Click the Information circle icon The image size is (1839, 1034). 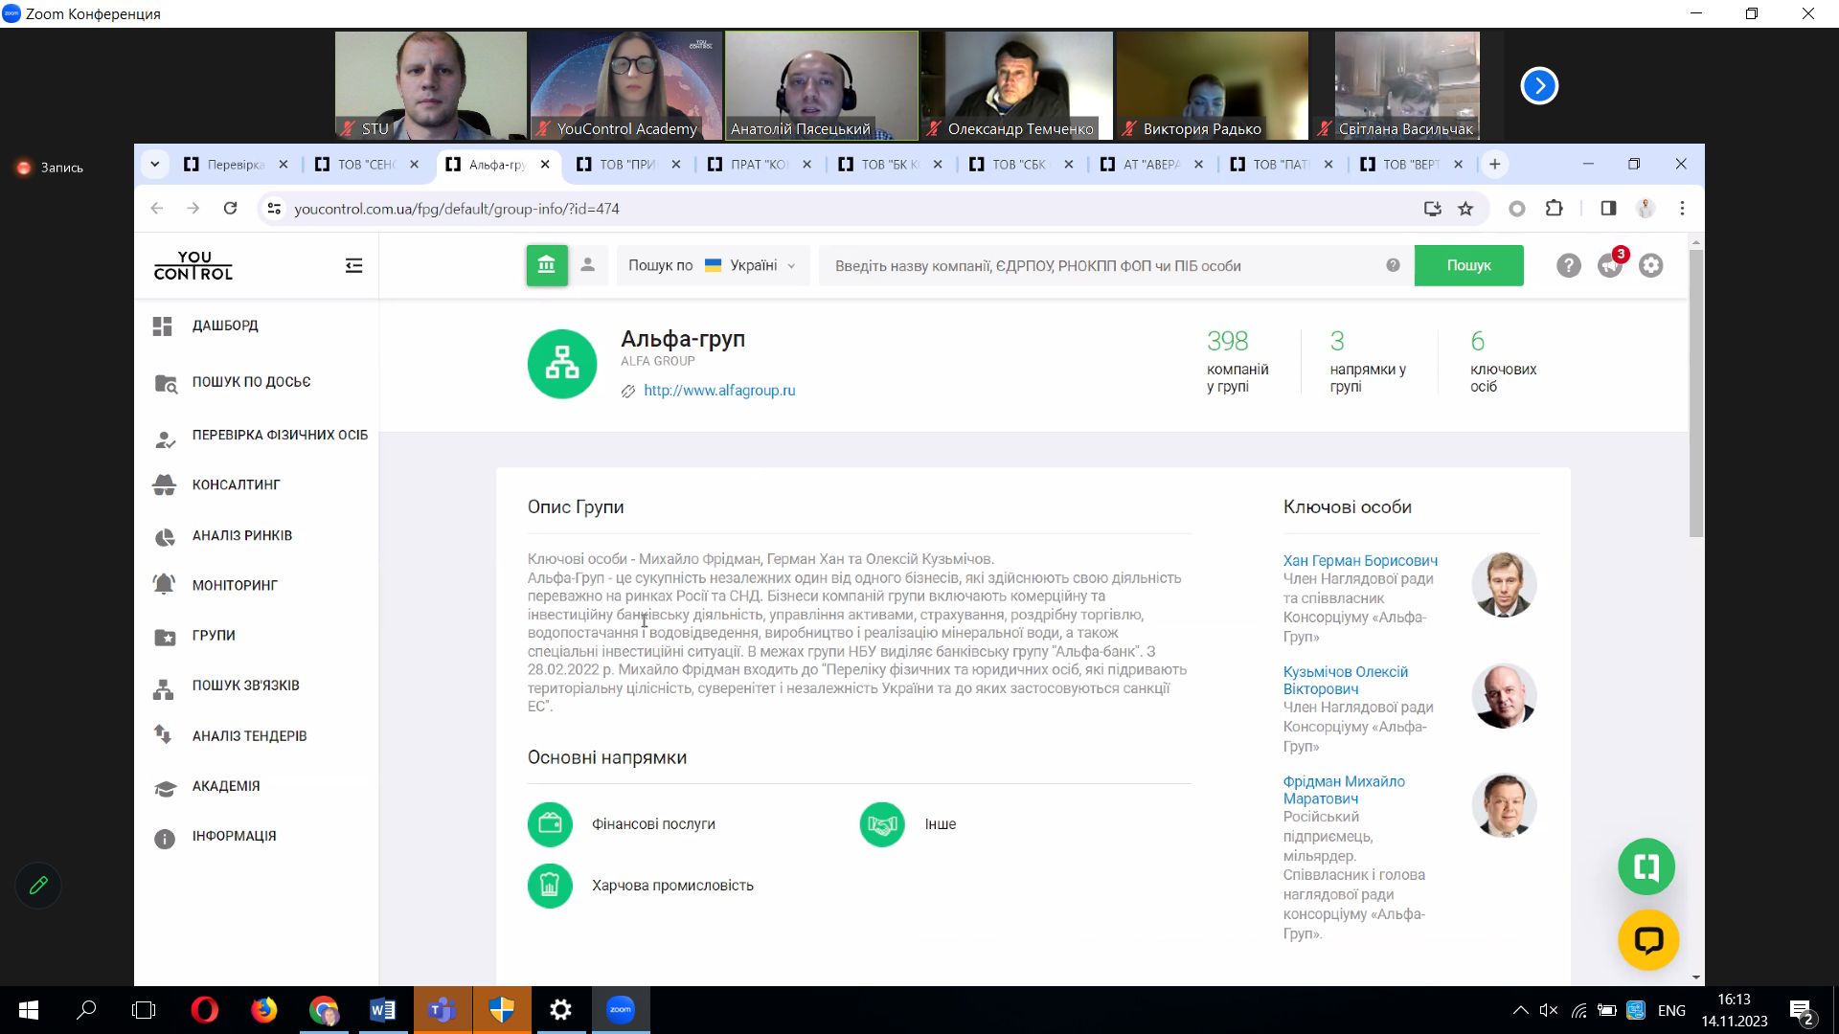[x=165, y=839]
